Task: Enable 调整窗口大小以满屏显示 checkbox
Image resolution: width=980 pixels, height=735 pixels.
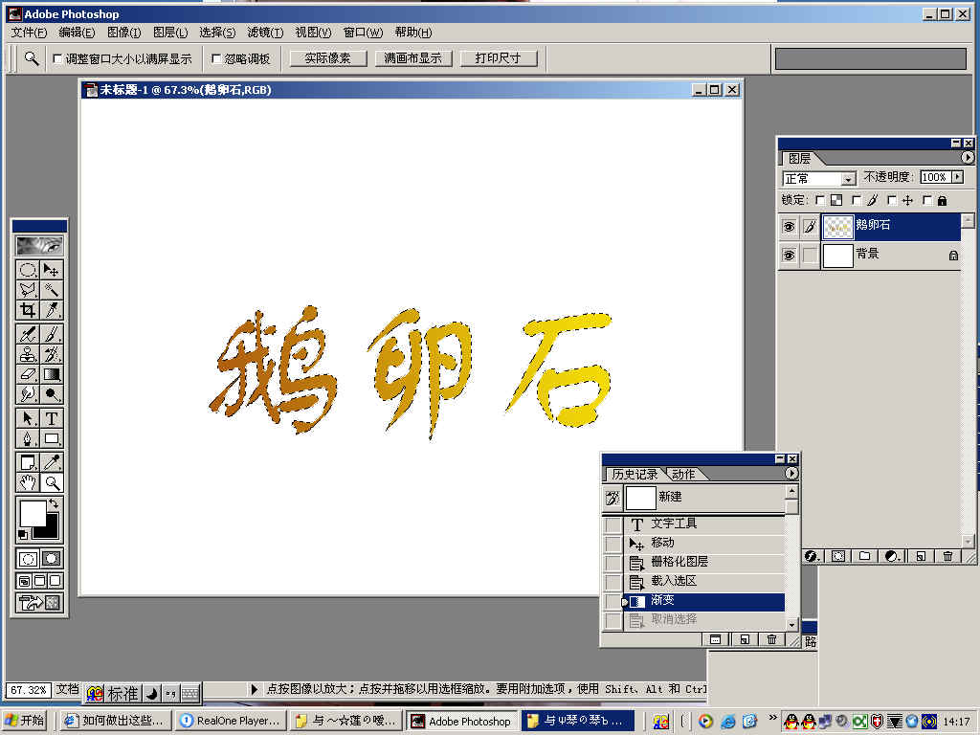Action: coord(57,58)
